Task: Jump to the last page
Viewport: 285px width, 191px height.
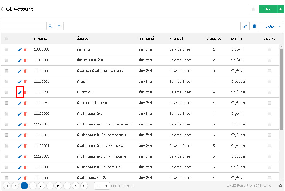Action: click(84, 186)
